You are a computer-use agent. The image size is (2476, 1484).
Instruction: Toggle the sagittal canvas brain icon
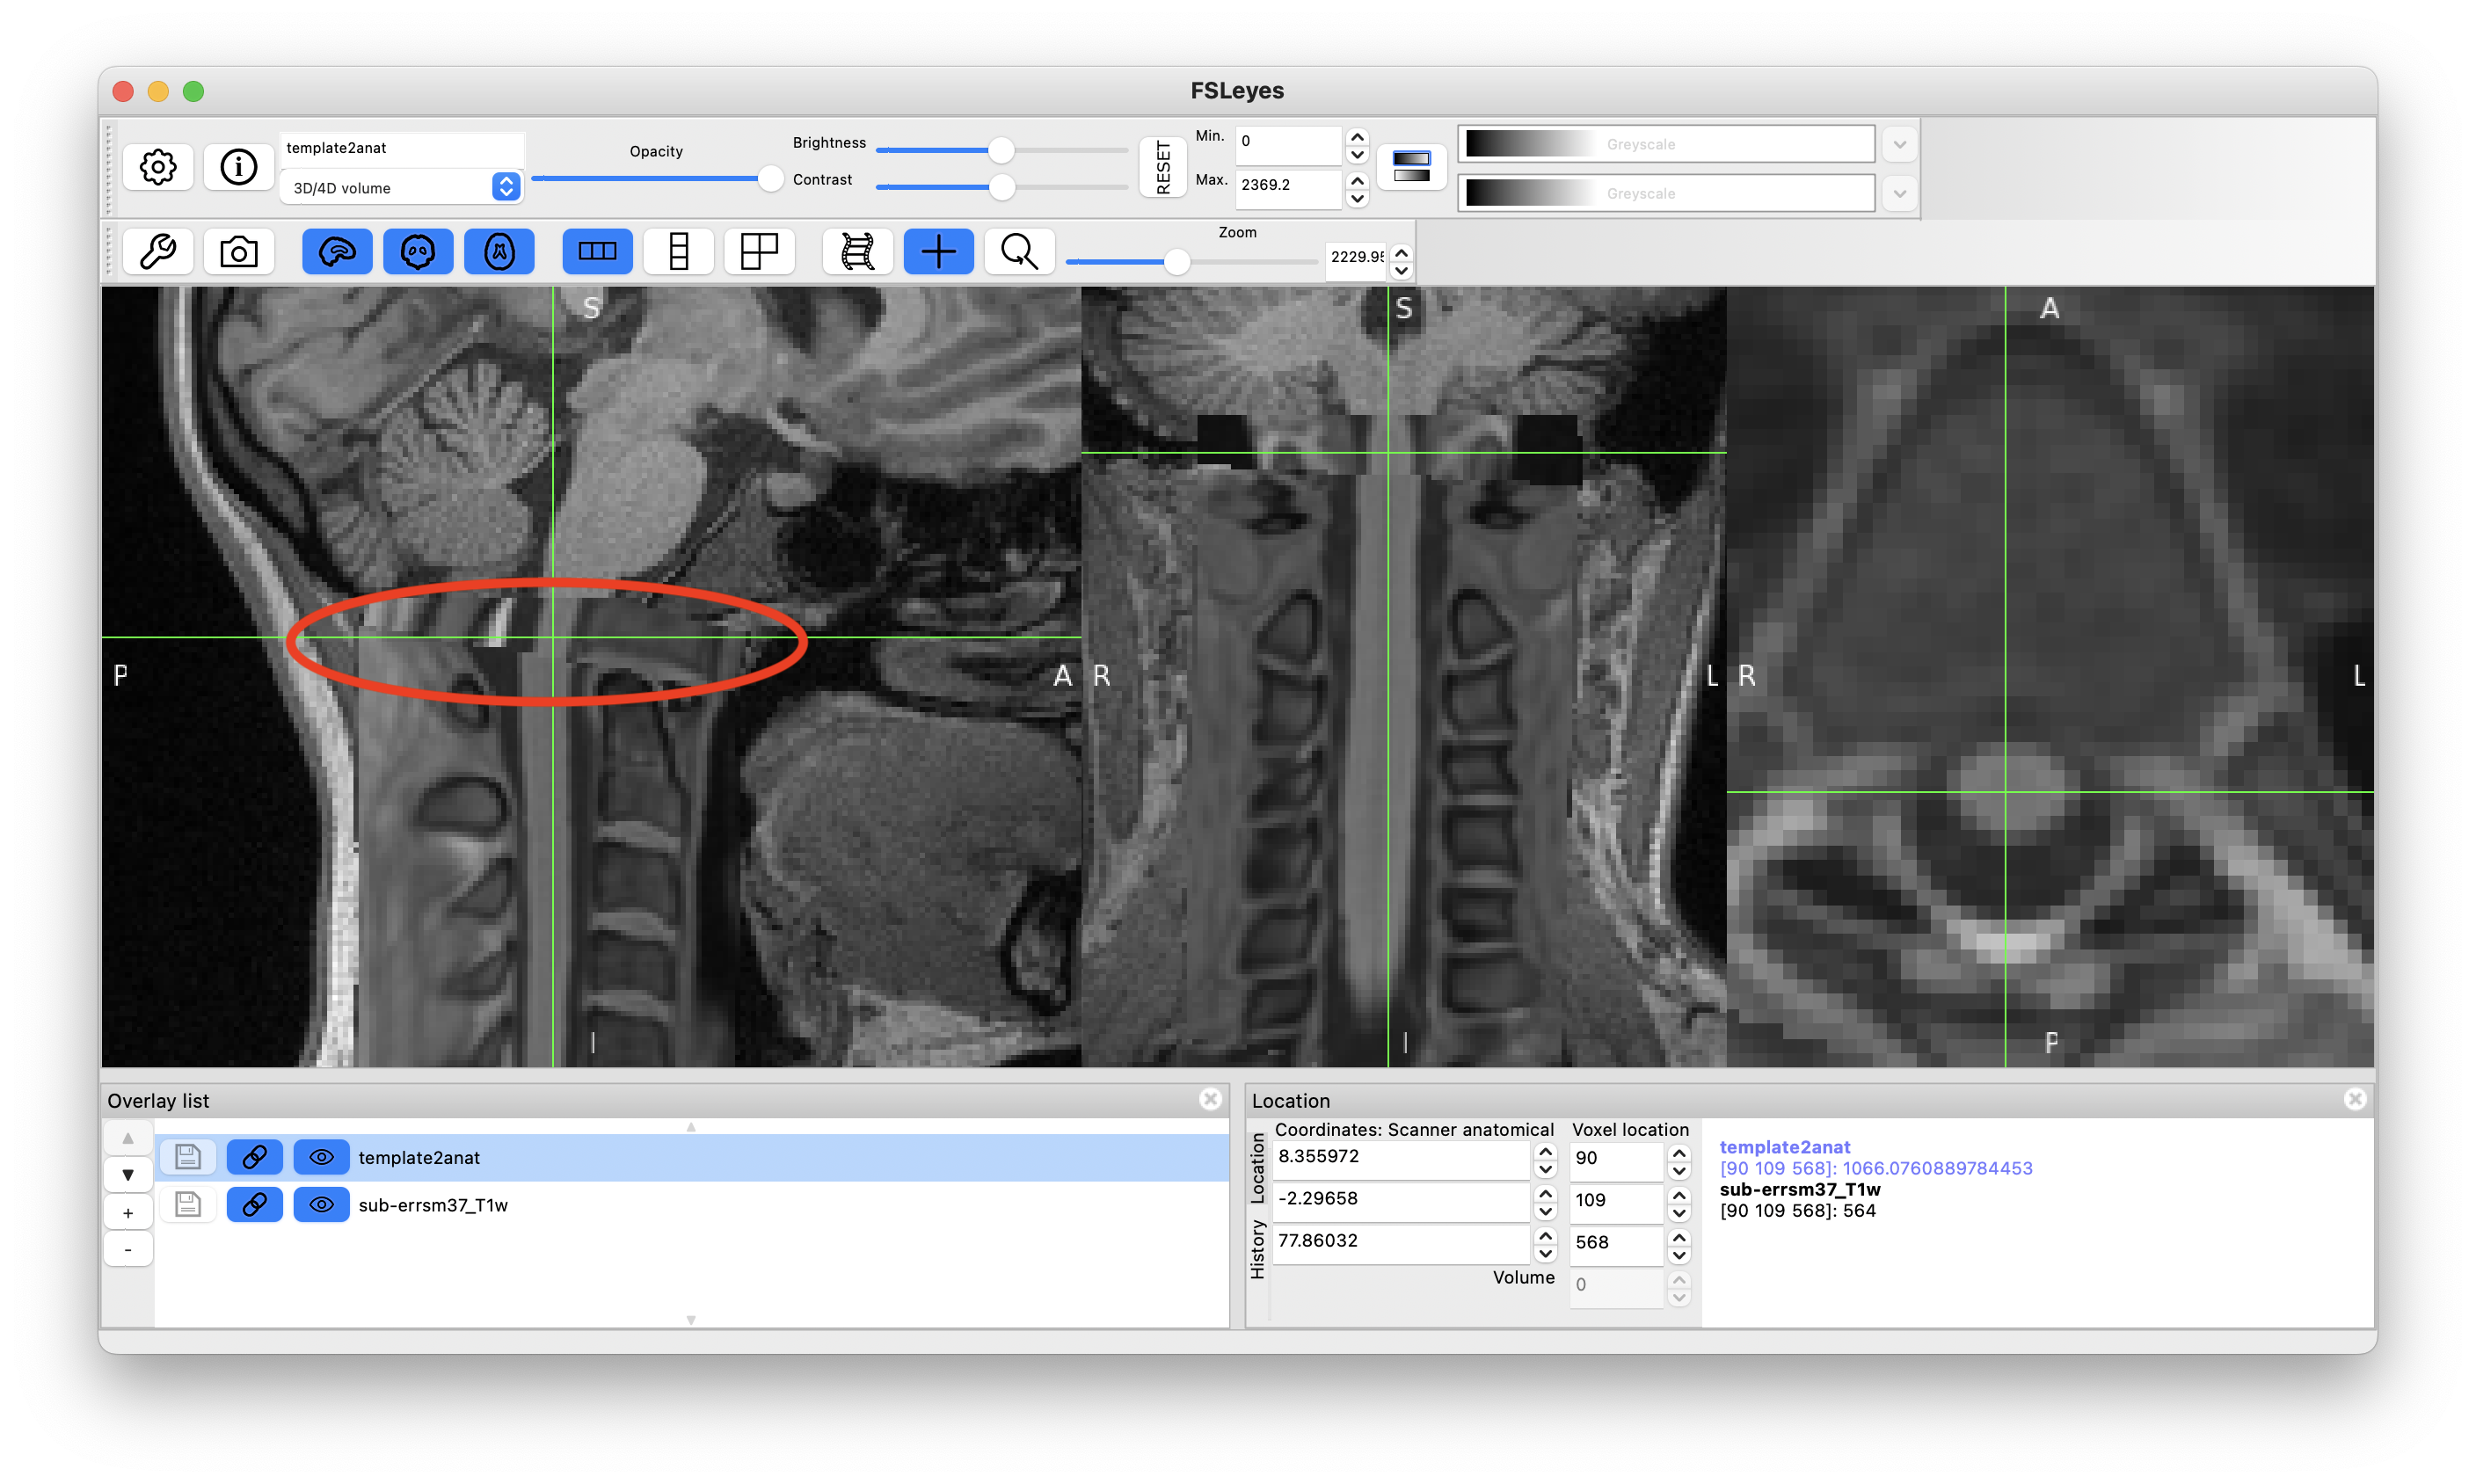click(337, 251)
